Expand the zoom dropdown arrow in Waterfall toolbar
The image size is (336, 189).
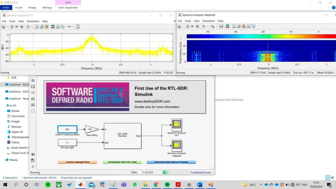(216, 26)
